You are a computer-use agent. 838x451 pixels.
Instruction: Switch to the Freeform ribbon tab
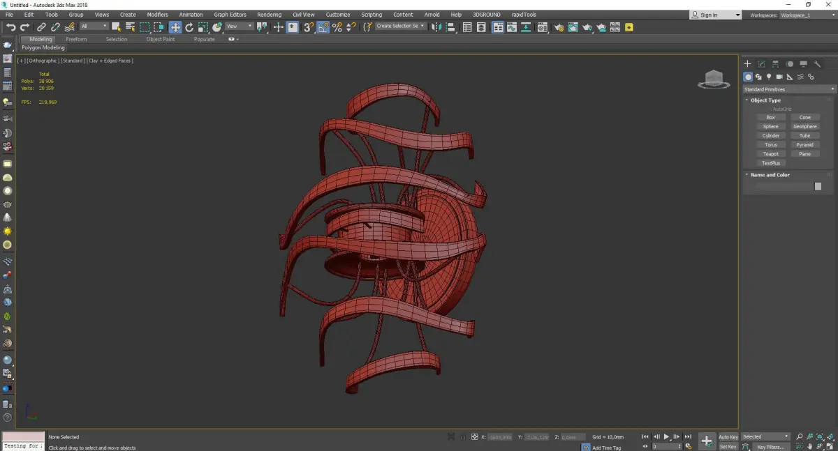[76, 39]
